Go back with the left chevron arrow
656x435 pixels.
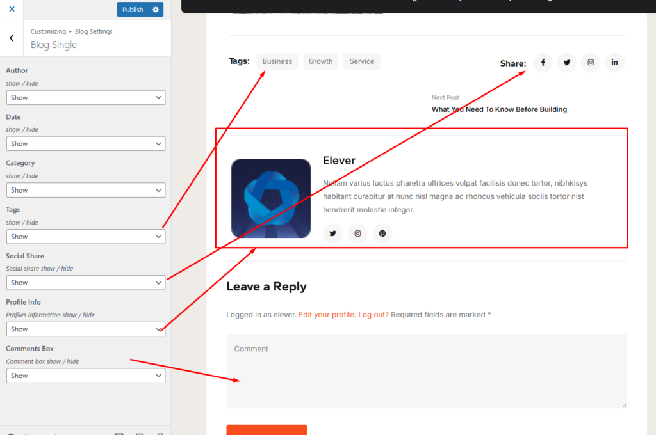point(12,38)
